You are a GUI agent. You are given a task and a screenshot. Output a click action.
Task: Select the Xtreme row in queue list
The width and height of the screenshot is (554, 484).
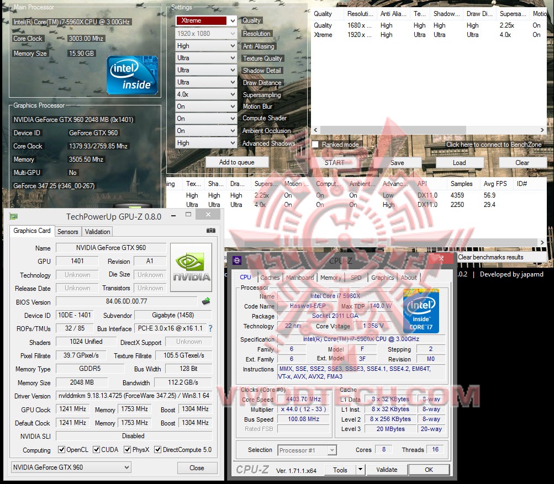428,35
